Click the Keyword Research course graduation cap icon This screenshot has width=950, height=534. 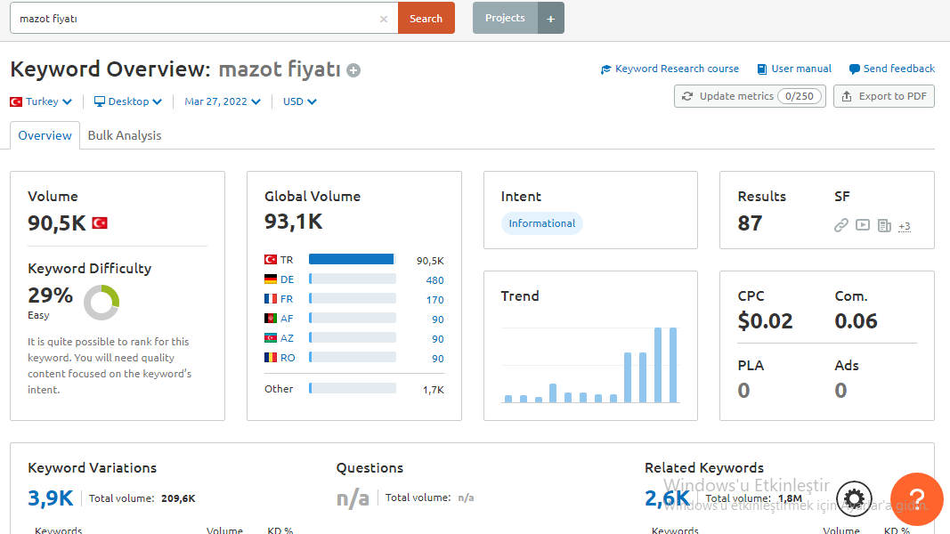point(605,69)
